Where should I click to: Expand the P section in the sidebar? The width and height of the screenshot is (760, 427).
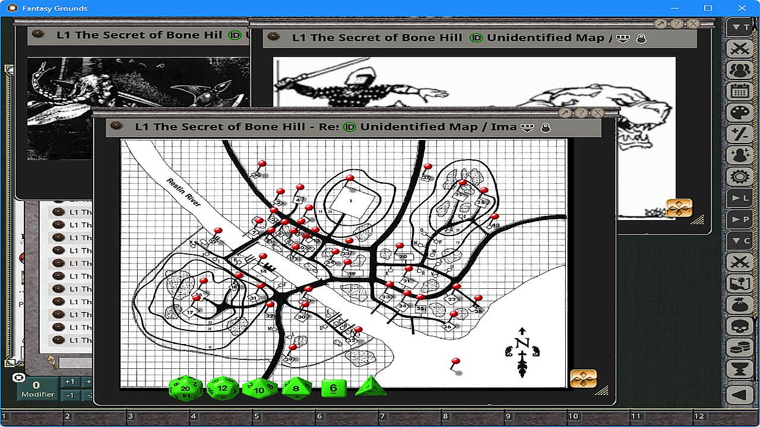click(740, 219)
